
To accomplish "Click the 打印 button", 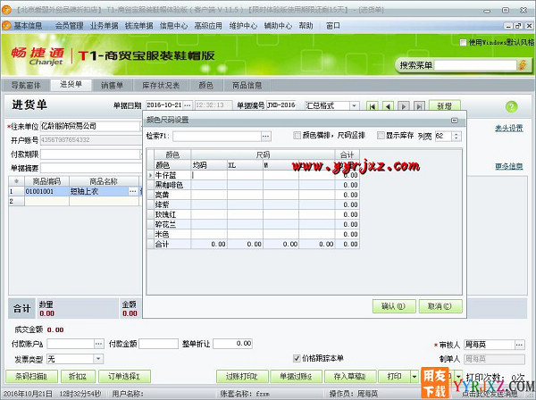I will (x=394, y=377).
